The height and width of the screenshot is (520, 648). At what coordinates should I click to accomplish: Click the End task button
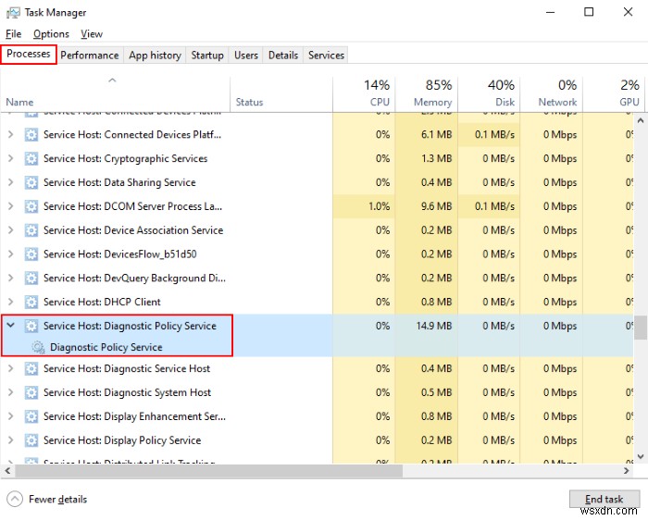coord(604,499)
